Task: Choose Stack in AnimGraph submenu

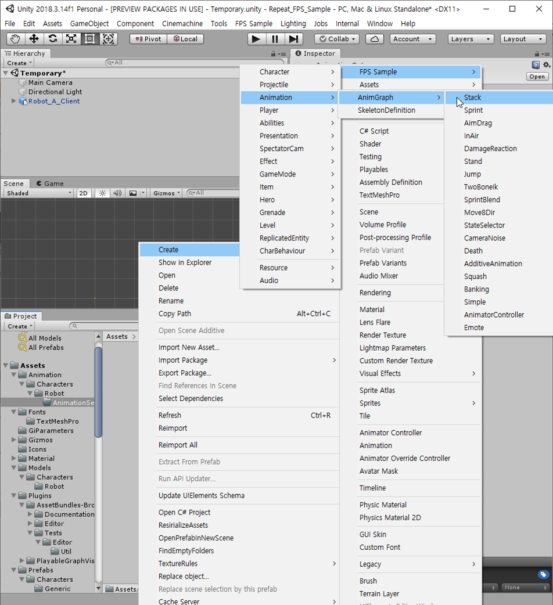Action: click(x=498, y=97)
